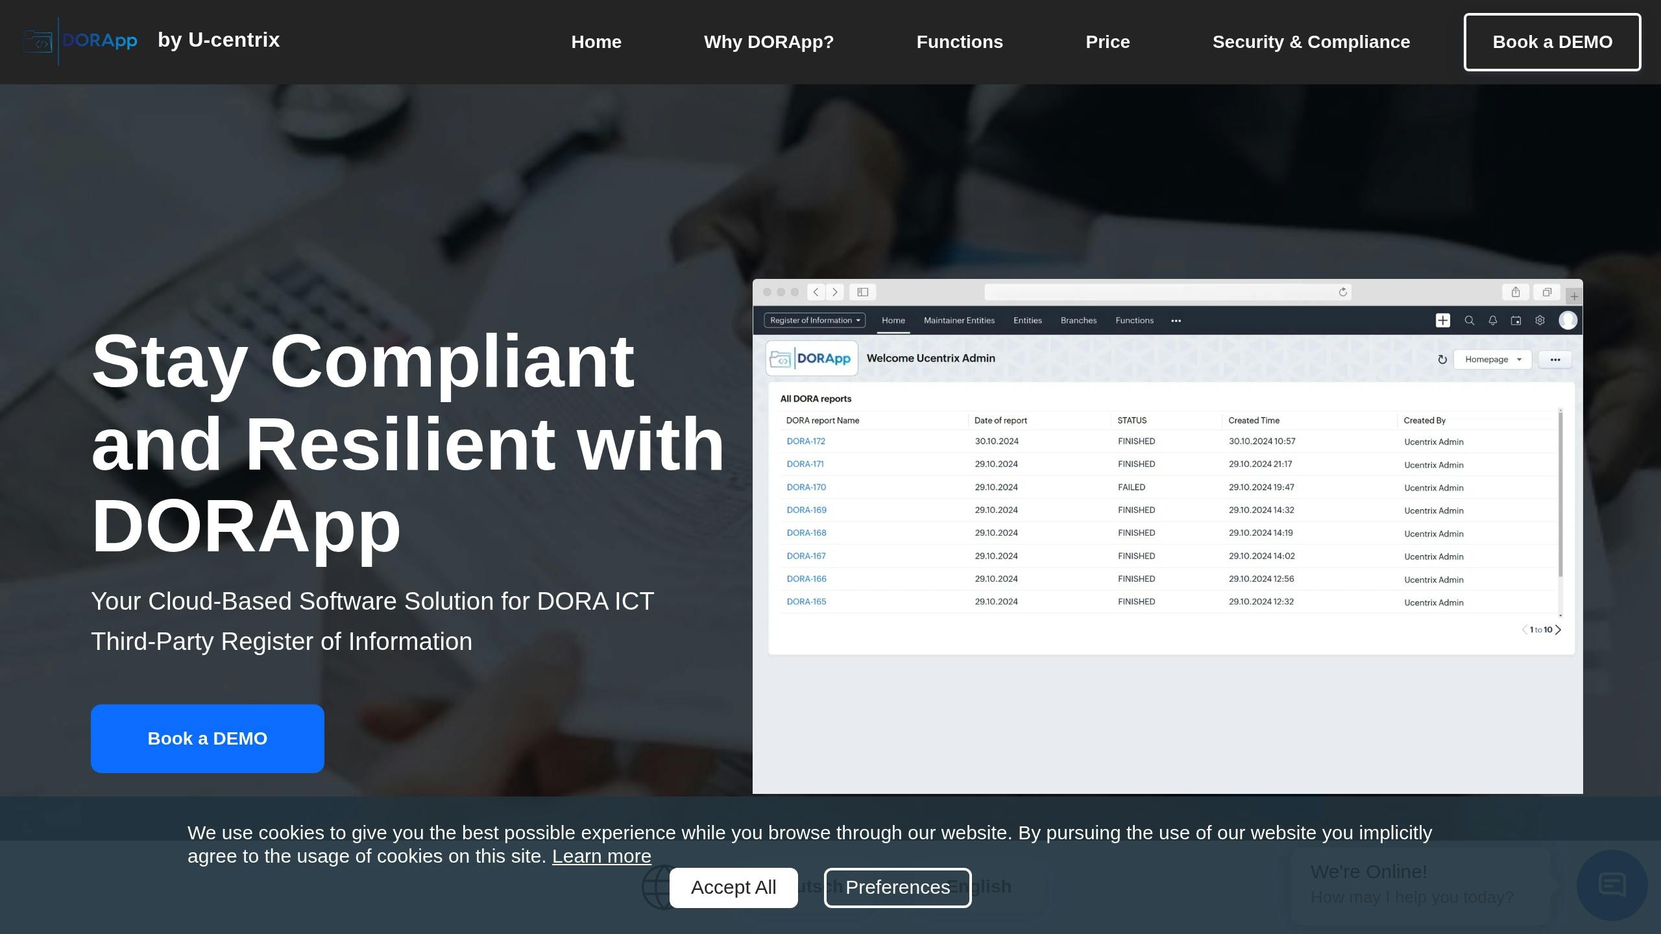Open the notifications bell icon
The image size is (1661, 934).
1493,320
